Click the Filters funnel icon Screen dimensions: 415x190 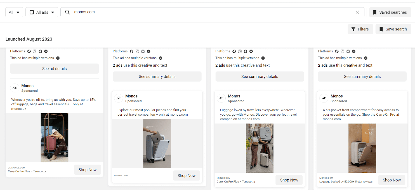click(353, 29)
